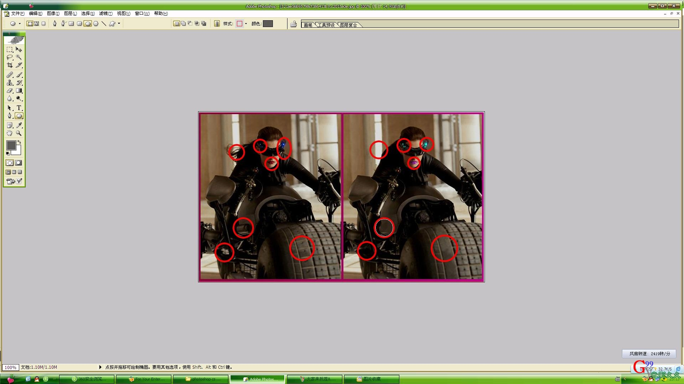Select the Dodge tool
Viewport: 684px width, 384px height.
(19, 98)
